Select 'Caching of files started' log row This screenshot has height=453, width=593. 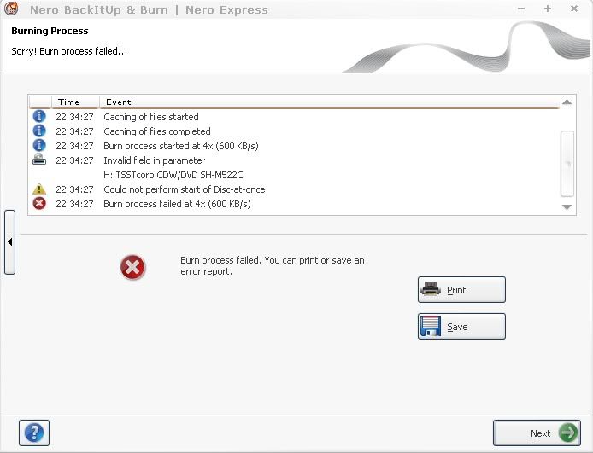(x=294, y=117)
